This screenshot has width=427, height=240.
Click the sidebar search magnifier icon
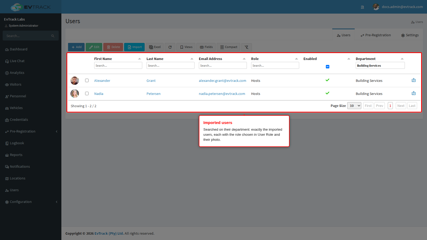53,36
